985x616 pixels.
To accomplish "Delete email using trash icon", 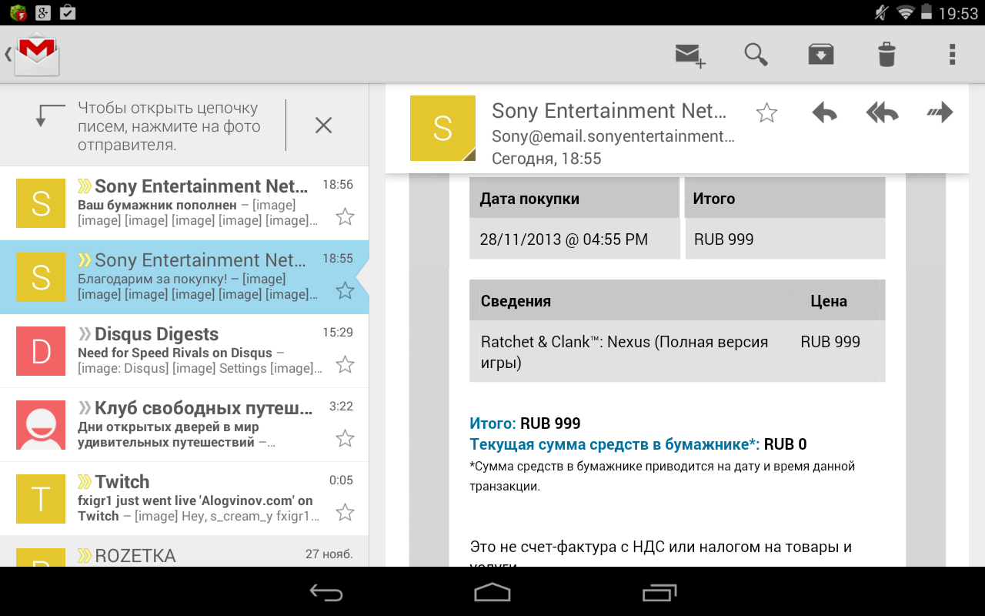I will [886, 55].
